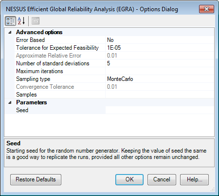Open the Sampling type MonteCarlo value
This screenshot has width=219, height=196.
(x=160, y=79)
